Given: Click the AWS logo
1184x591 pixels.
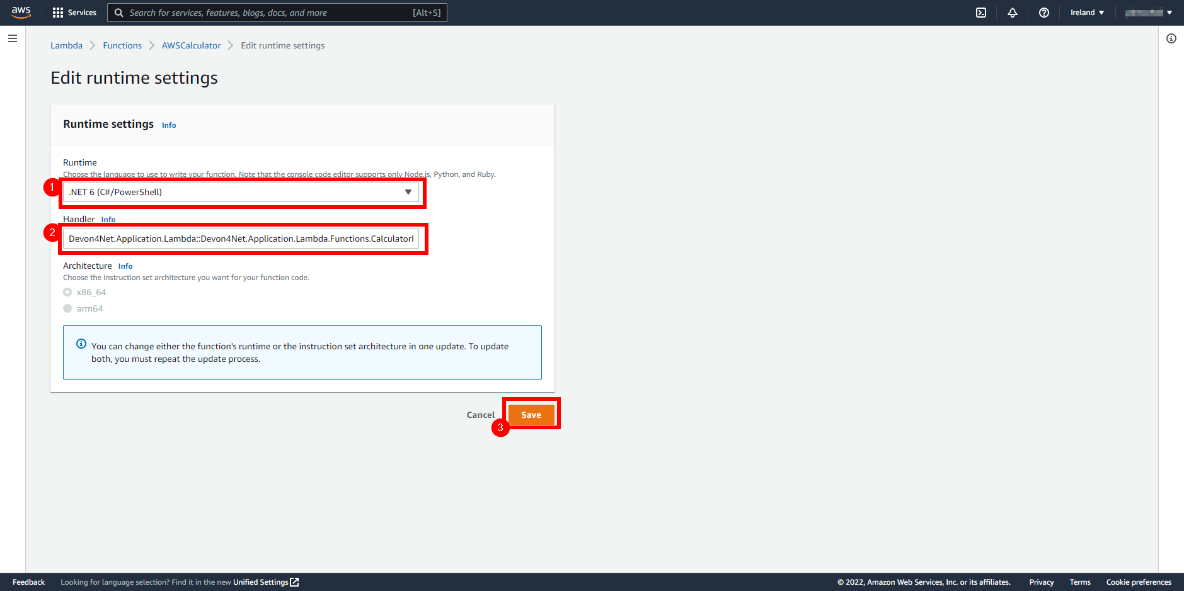Looking at the screenshot, I should (x=21, y=12).
